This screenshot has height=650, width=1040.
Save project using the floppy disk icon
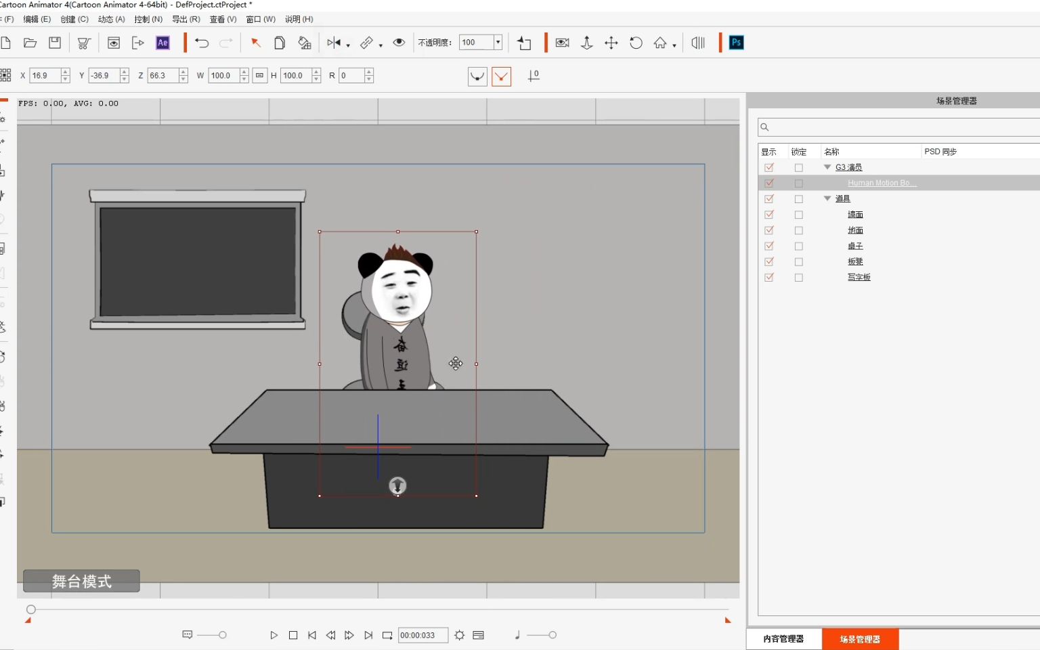[55, 43]
